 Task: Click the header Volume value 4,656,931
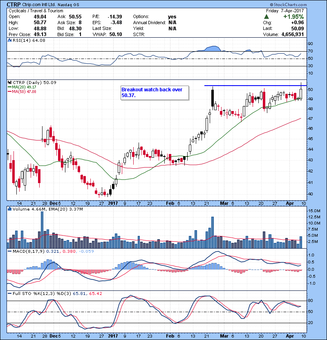click(293, 34)
